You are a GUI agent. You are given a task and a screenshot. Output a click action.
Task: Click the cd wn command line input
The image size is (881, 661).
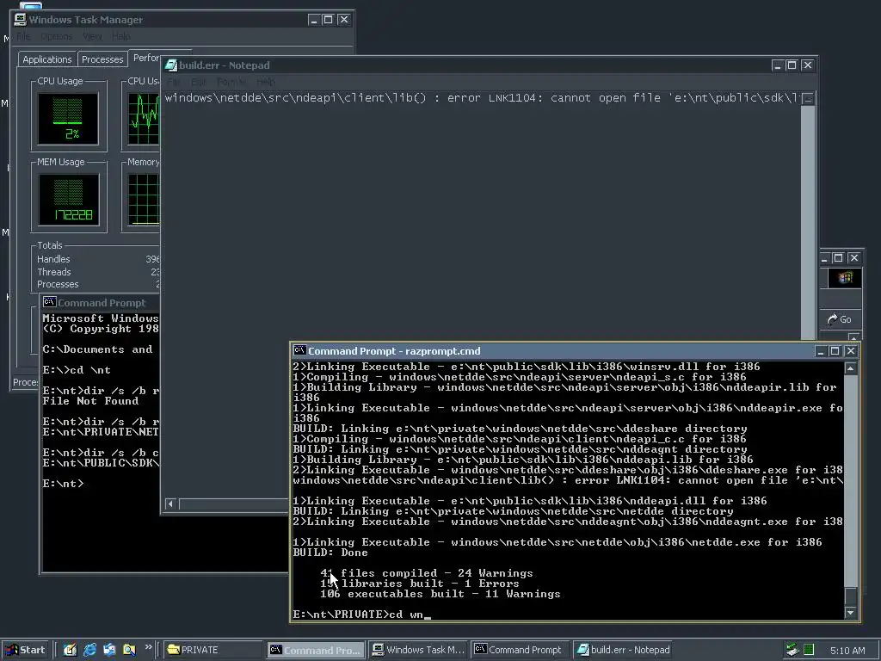[361, 615]
